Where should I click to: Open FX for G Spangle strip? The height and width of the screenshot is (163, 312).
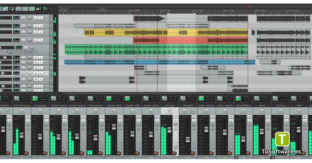(x=35, y=99)
